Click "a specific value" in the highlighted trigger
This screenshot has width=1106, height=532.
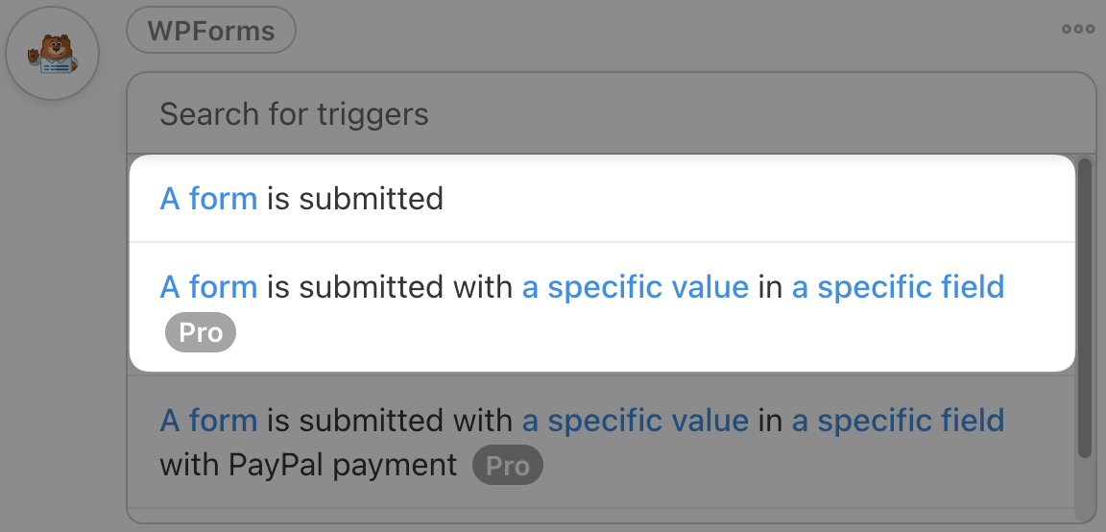point(635,286)
